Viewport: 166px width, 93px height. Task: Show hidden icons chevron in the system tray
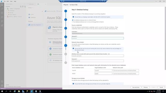(147, 91)
